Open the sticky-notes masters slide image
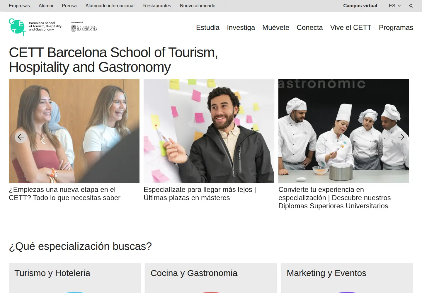The width and height of the screenshot is (422, 293). [209, 131]
